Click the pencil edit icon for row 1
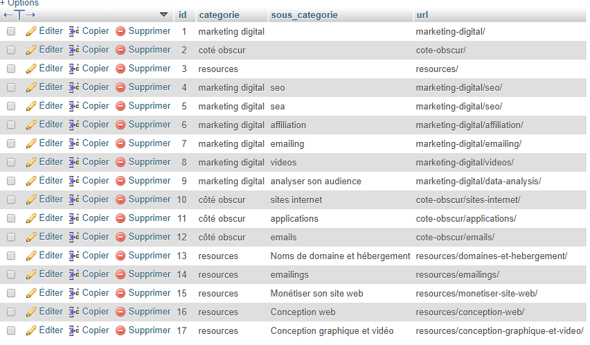590x345 pixels. 31,31
